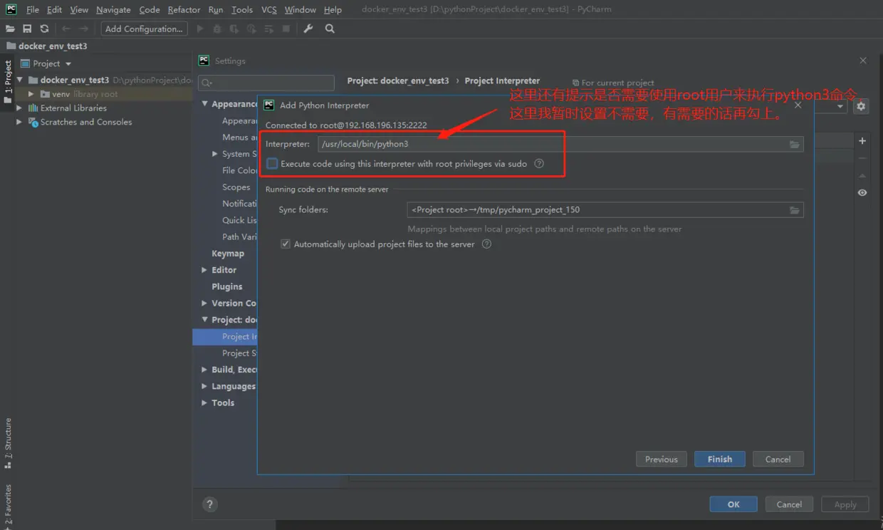This screenshot has height=530, width=883.
Task: Browse interpreter path with folder icon
Action: pyautogui.click(x=794, y=144)
